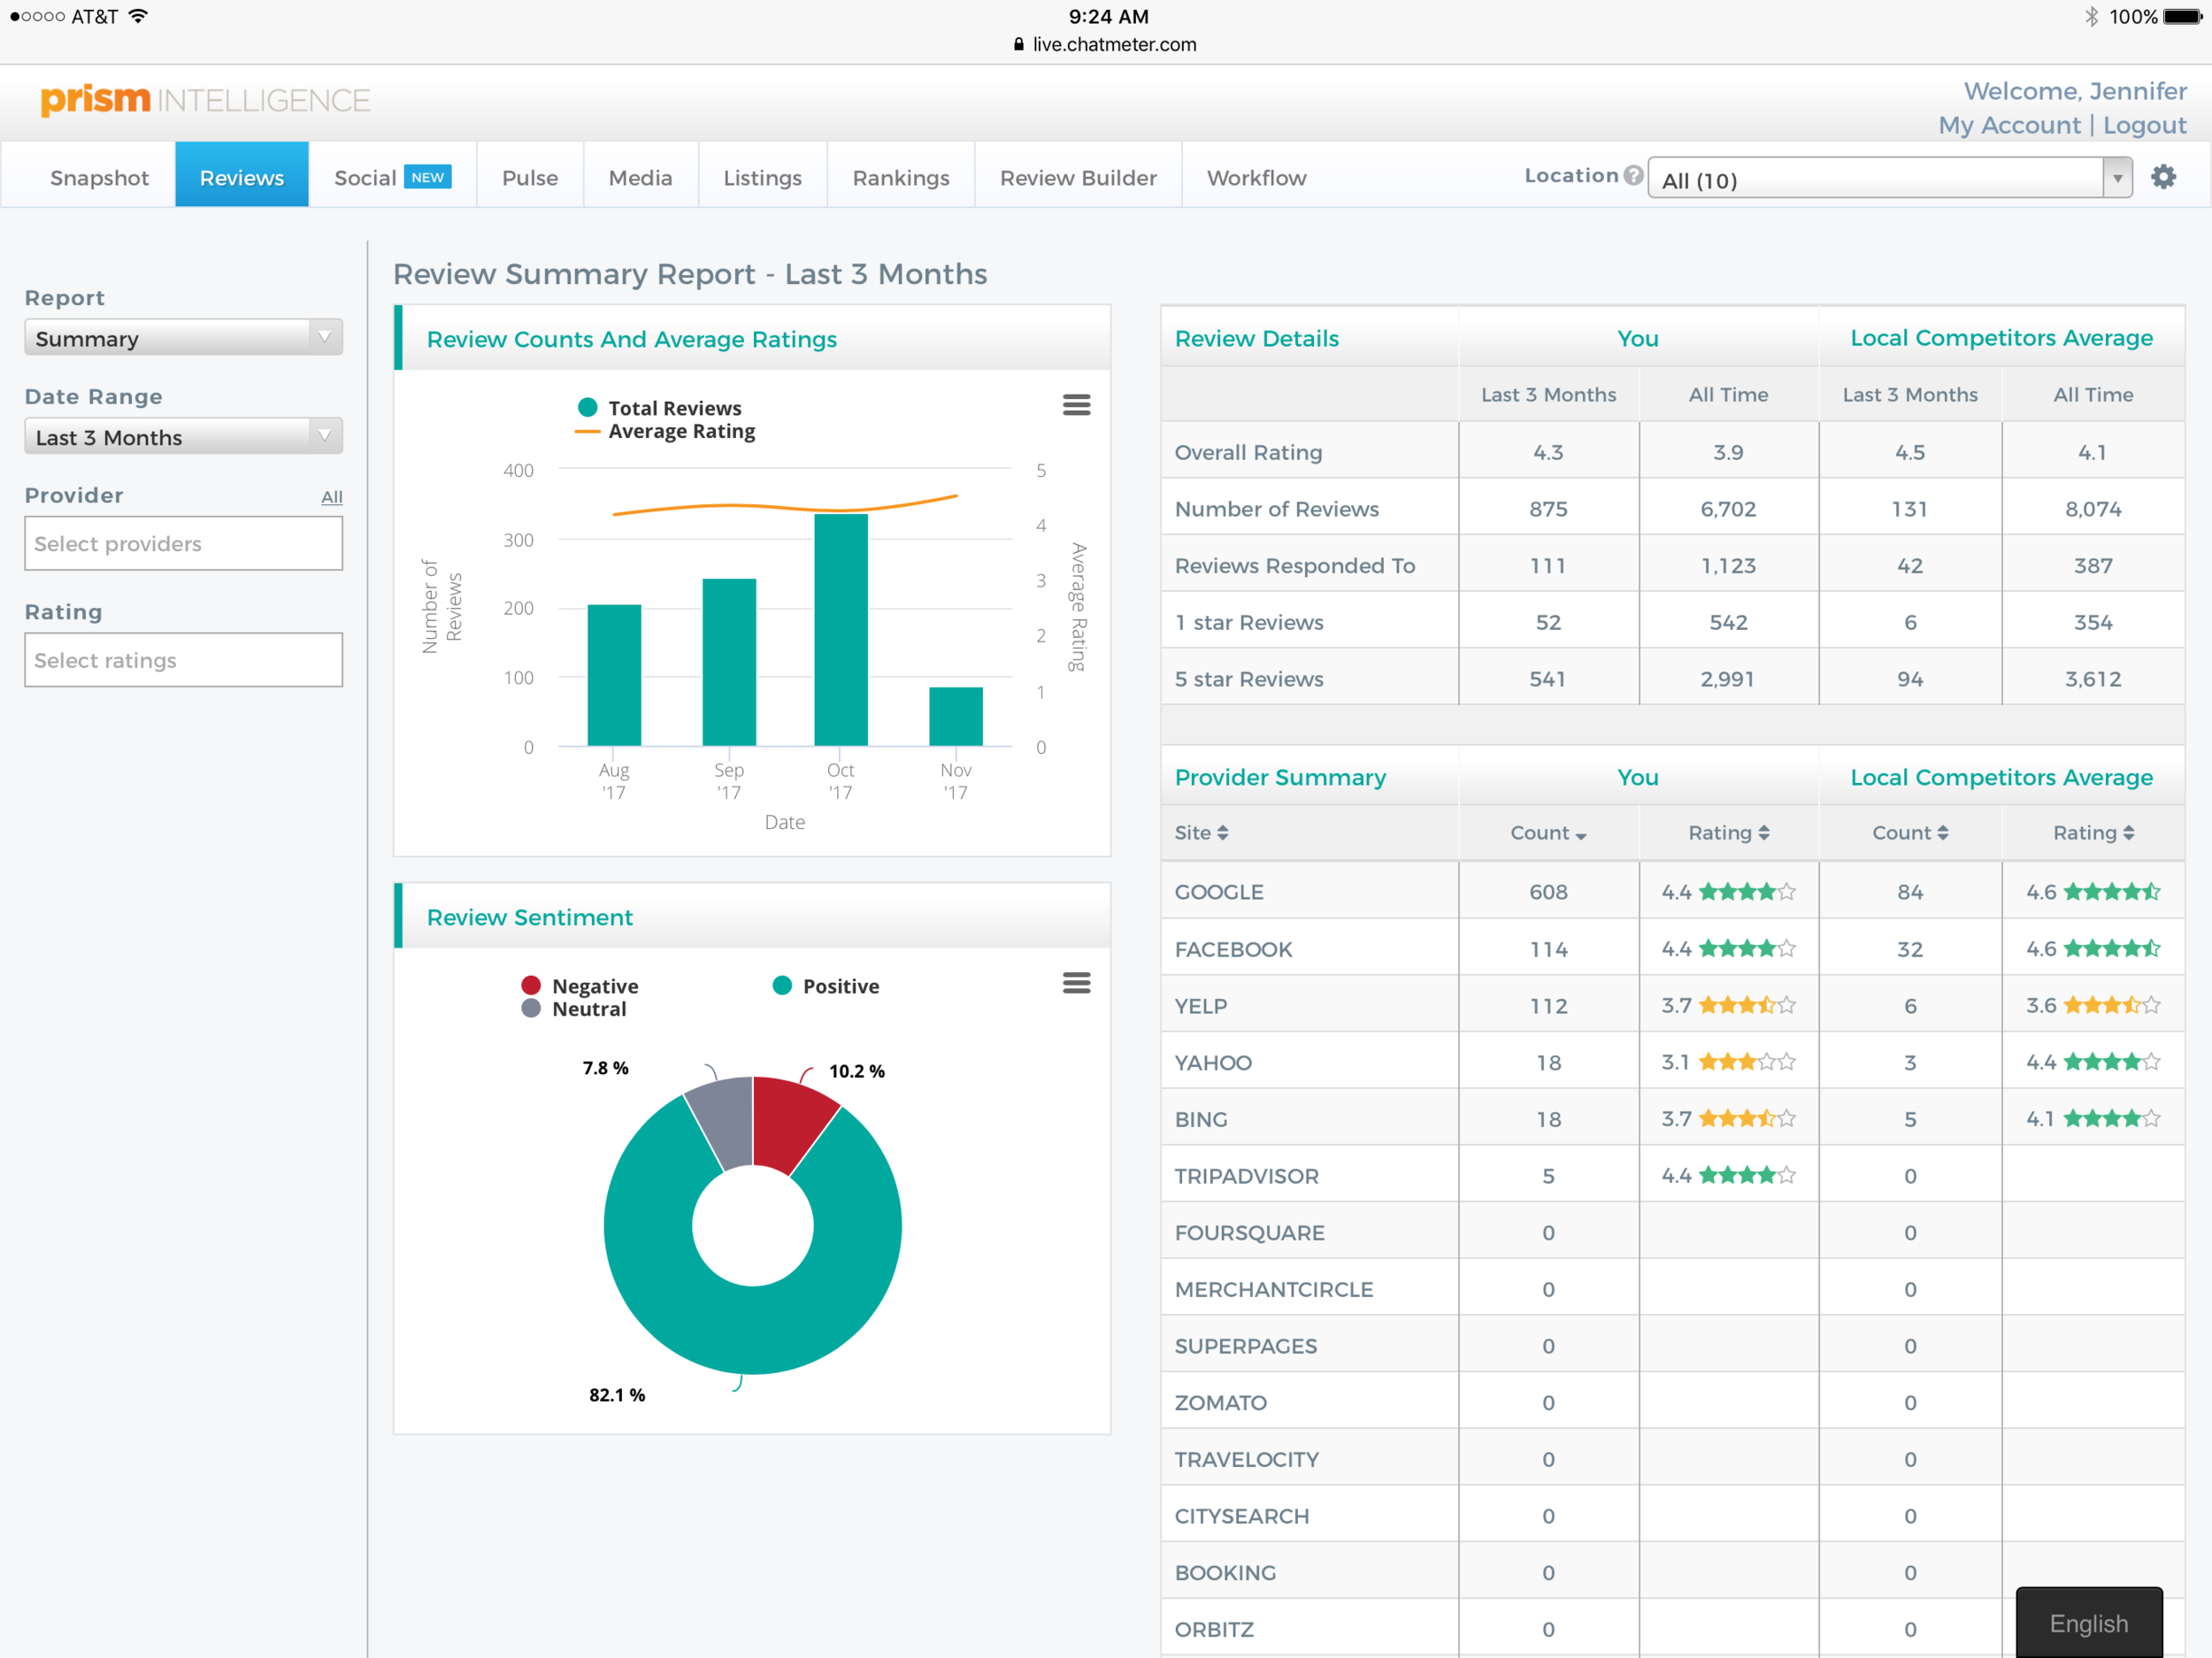
Task: Open the Workflow tab
Action: click(1256, 176)
